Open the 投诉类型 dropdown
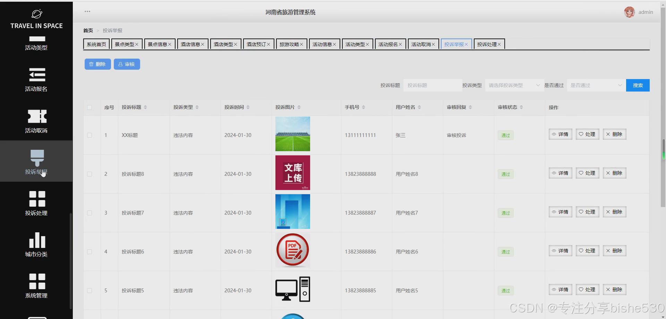The width and height of the screenshot is (666, 319). (x=514, y=85)
